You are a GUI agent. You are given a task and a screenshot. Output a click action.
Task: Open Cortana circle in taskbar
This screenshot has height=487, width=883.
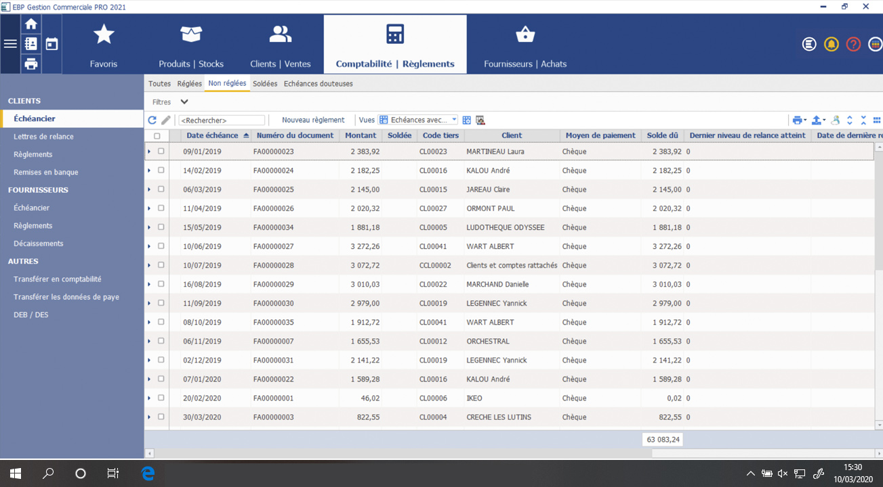click(x=81, y=473)
